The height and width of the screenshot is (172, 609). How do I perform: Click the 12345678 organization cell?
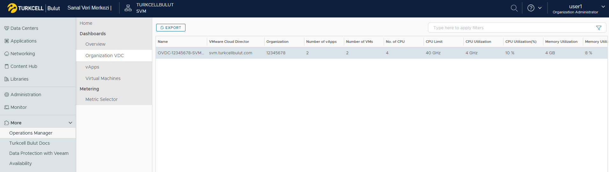[x=276, y=53]
